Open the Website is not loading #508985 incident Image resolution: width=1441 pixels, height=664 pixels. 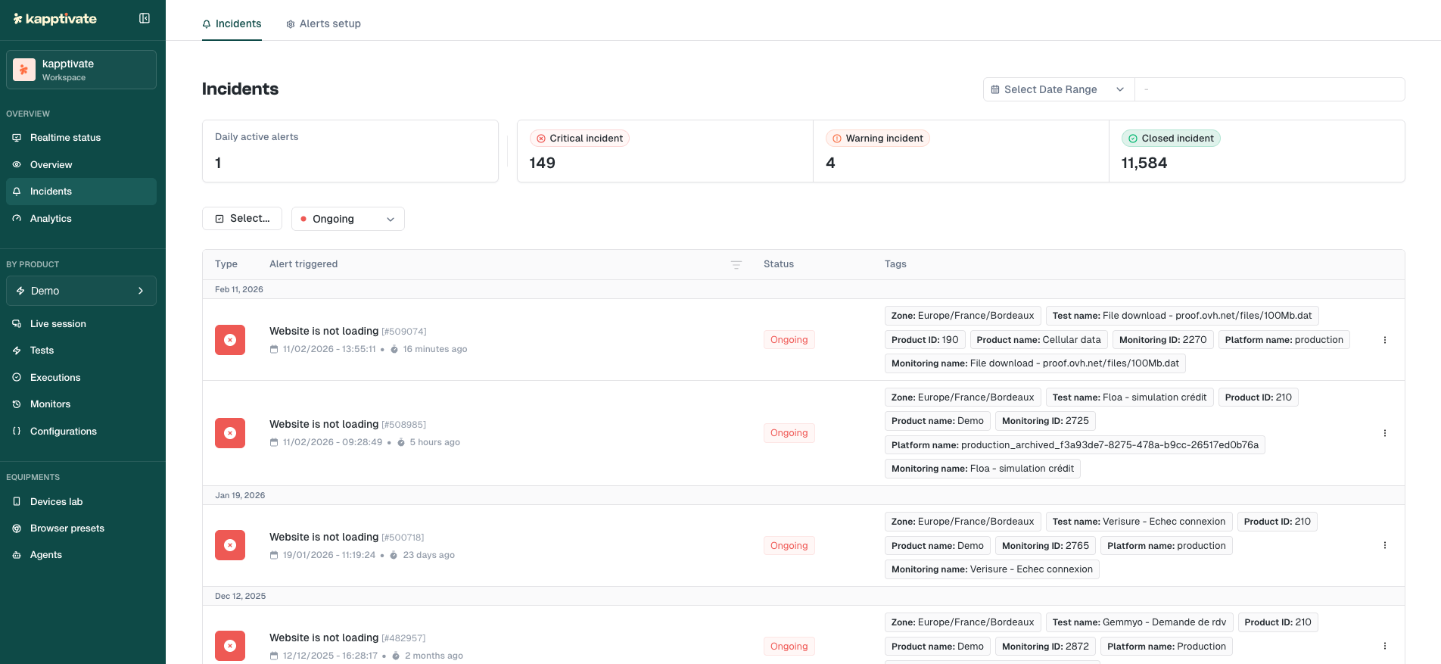tap(324, 424)
